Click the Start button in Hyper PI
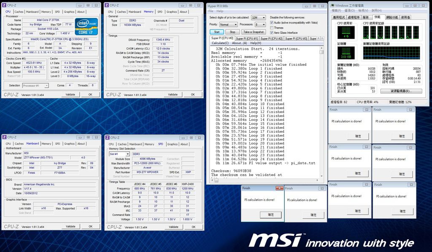This screenshot has width=432, height=252. pos(216,32)
